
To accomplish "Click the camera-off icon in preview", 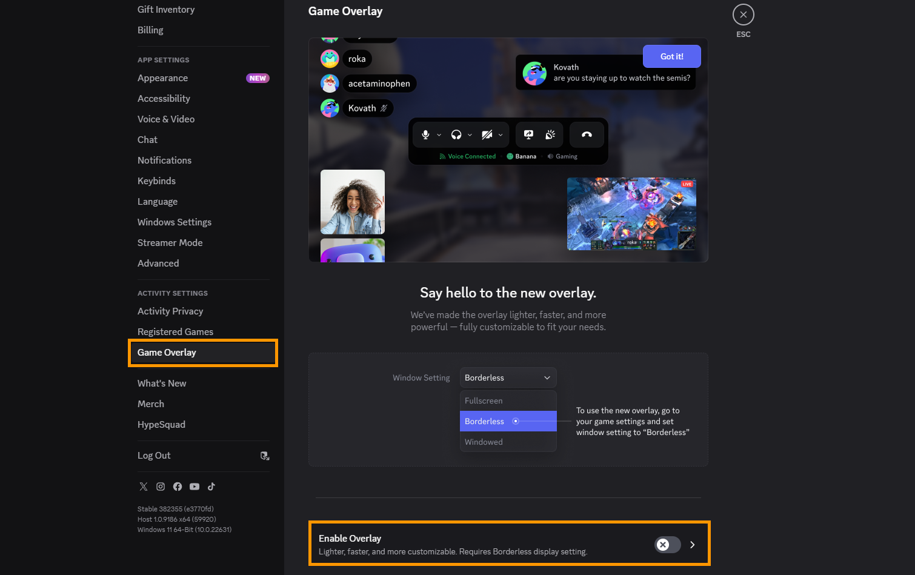I will click(x=487, y=135).
